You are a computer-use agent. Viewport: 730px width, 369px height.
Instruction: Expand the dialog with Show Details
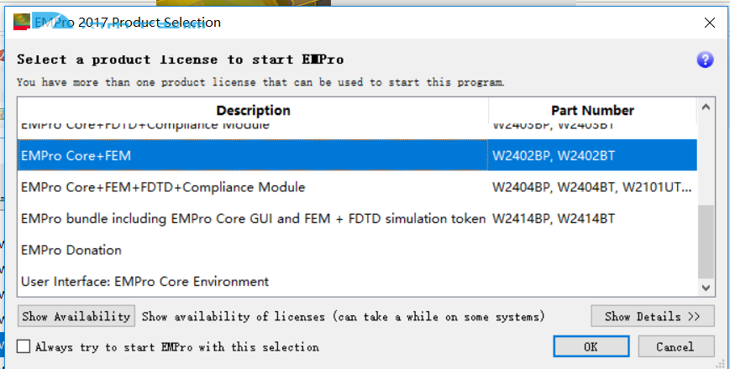tap(653, 316)
